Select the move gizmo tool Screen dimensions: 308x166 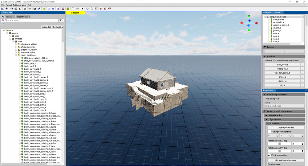click(x=87, y=9)
